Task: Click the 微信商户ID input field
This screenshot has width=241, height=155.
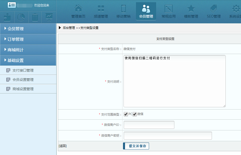Action: point(149,125)
